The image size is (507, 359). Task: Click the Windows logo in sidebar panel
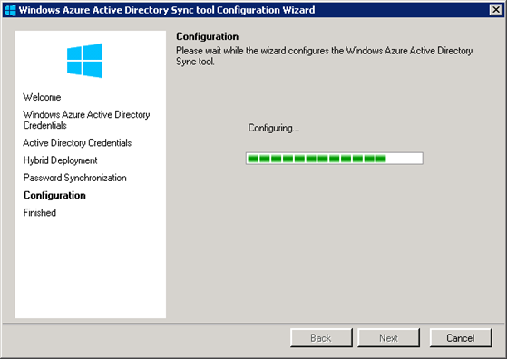coord(84,61)
